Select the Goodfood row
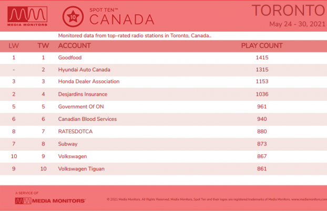Screen dimensions: 327x211 tap(163, 58)
